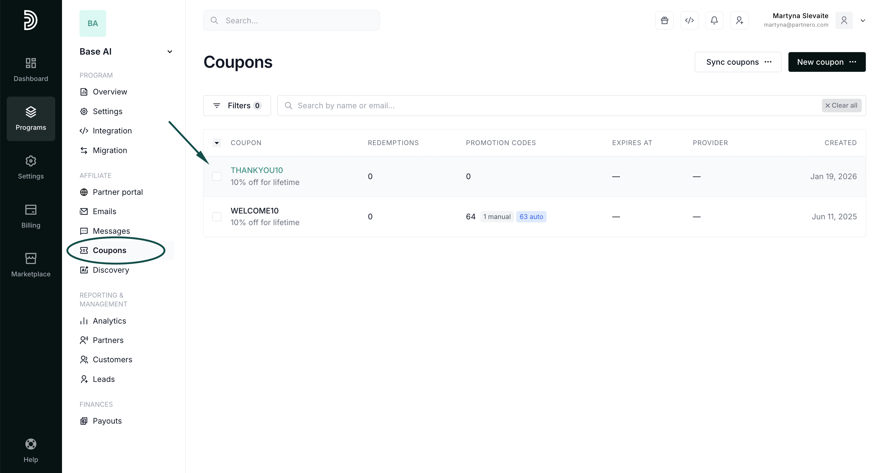Open the notifications bell

[714, 21]
